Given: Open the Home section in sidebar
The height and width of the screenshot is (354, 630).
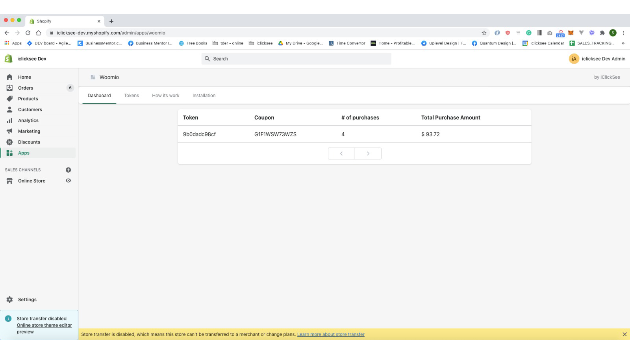Looking at the screenshot, I should (x=24, y=77).
